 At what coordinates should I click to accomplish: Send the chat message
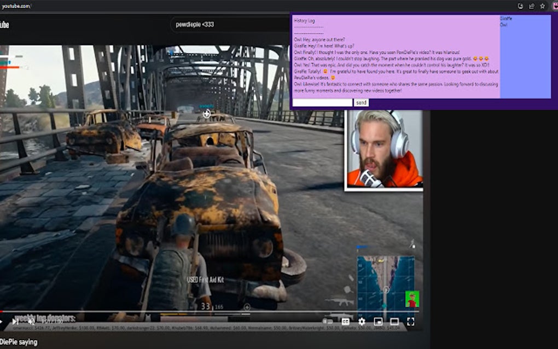[x=361, y=102]
